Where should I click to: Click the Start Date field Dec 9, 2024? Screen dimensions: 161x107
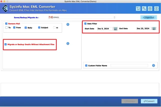click(x=105, y=29)
